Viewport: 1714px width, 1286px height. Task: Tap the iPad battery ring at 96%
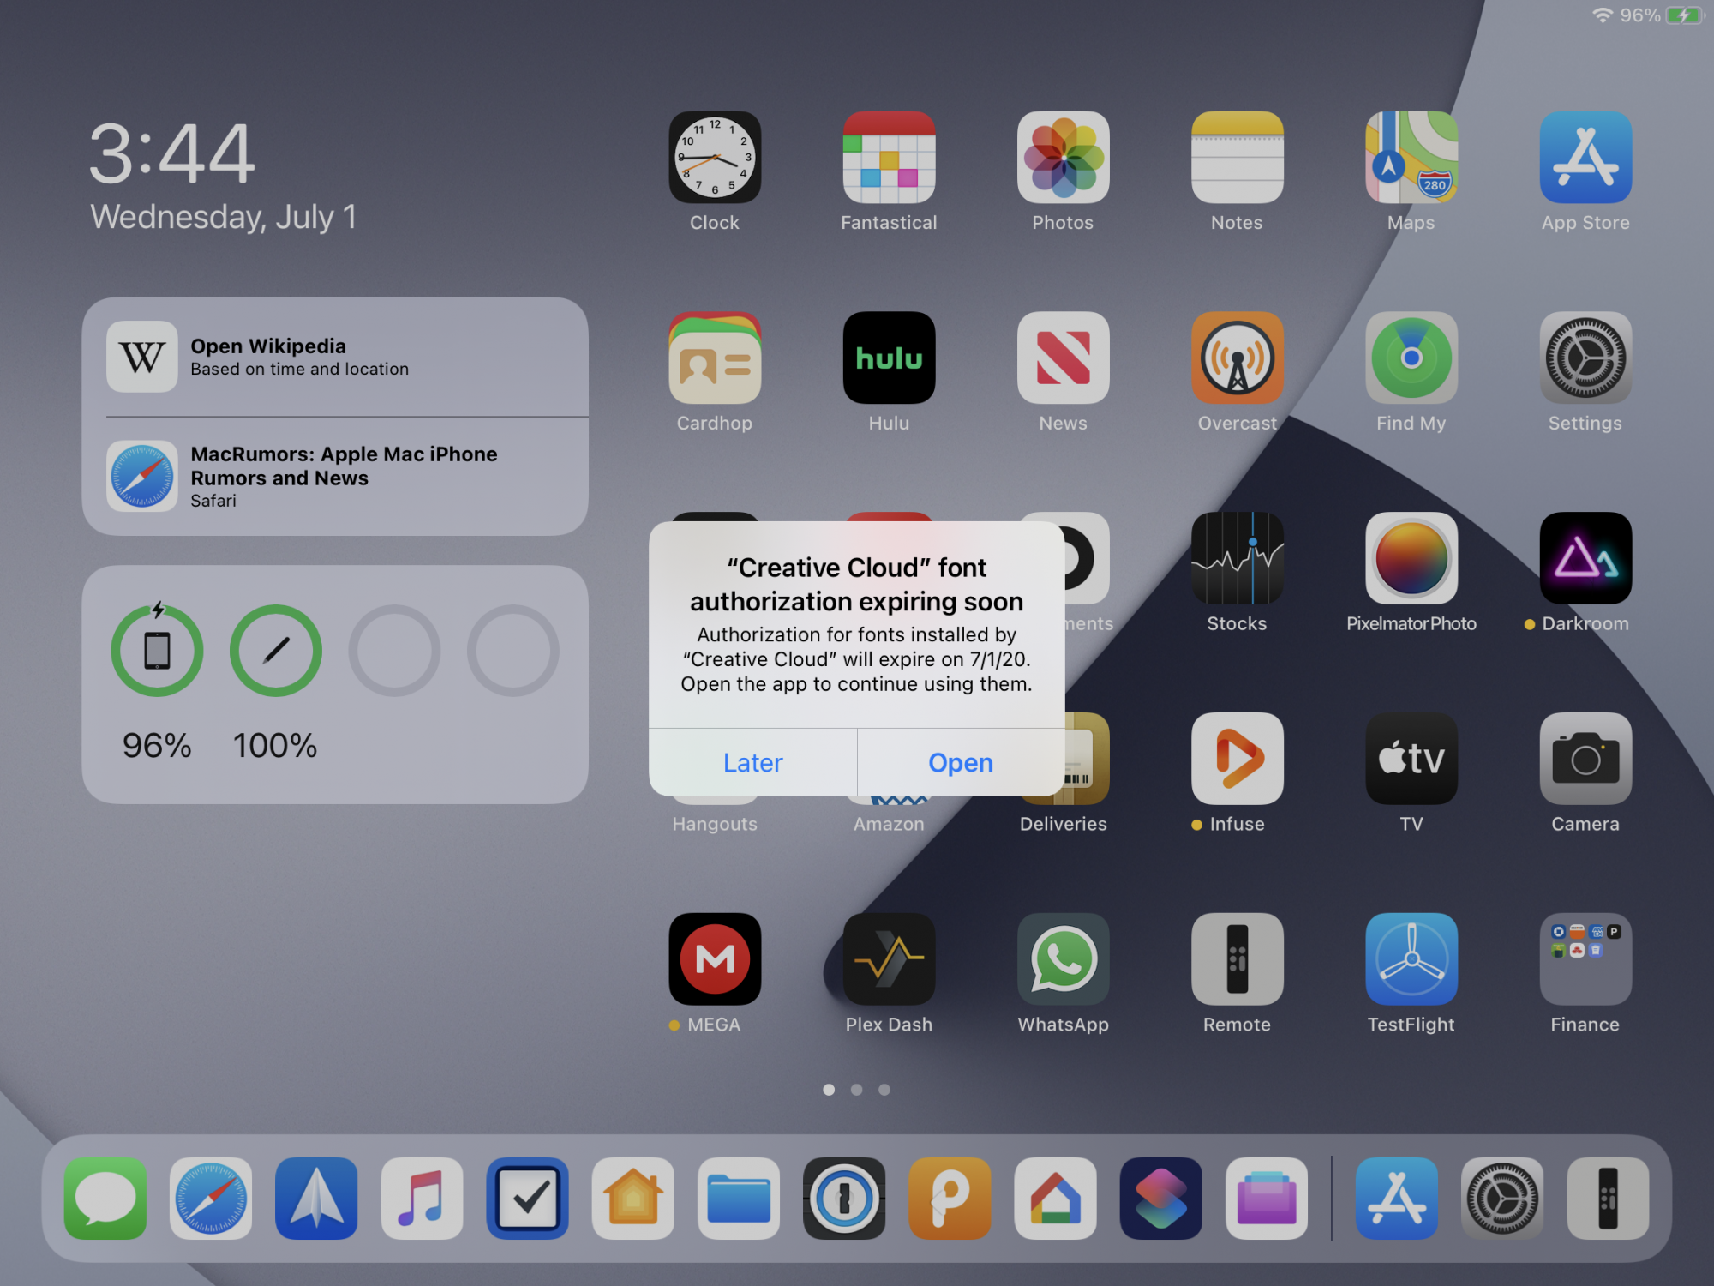click(157, 651)
